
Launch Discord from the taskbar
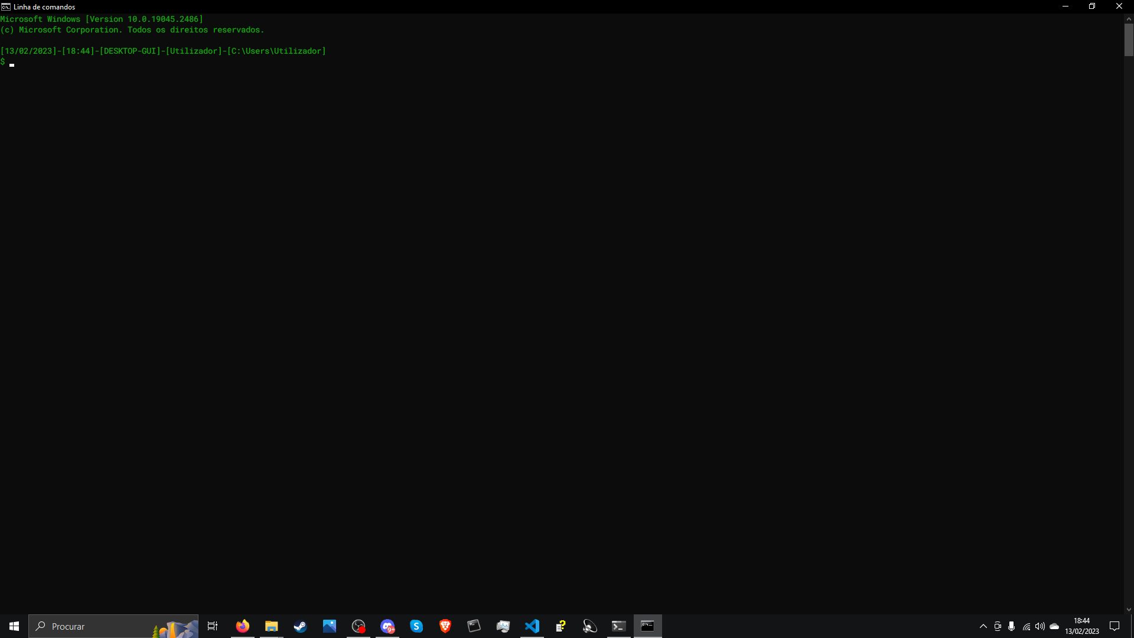click(x=387, y=626)
